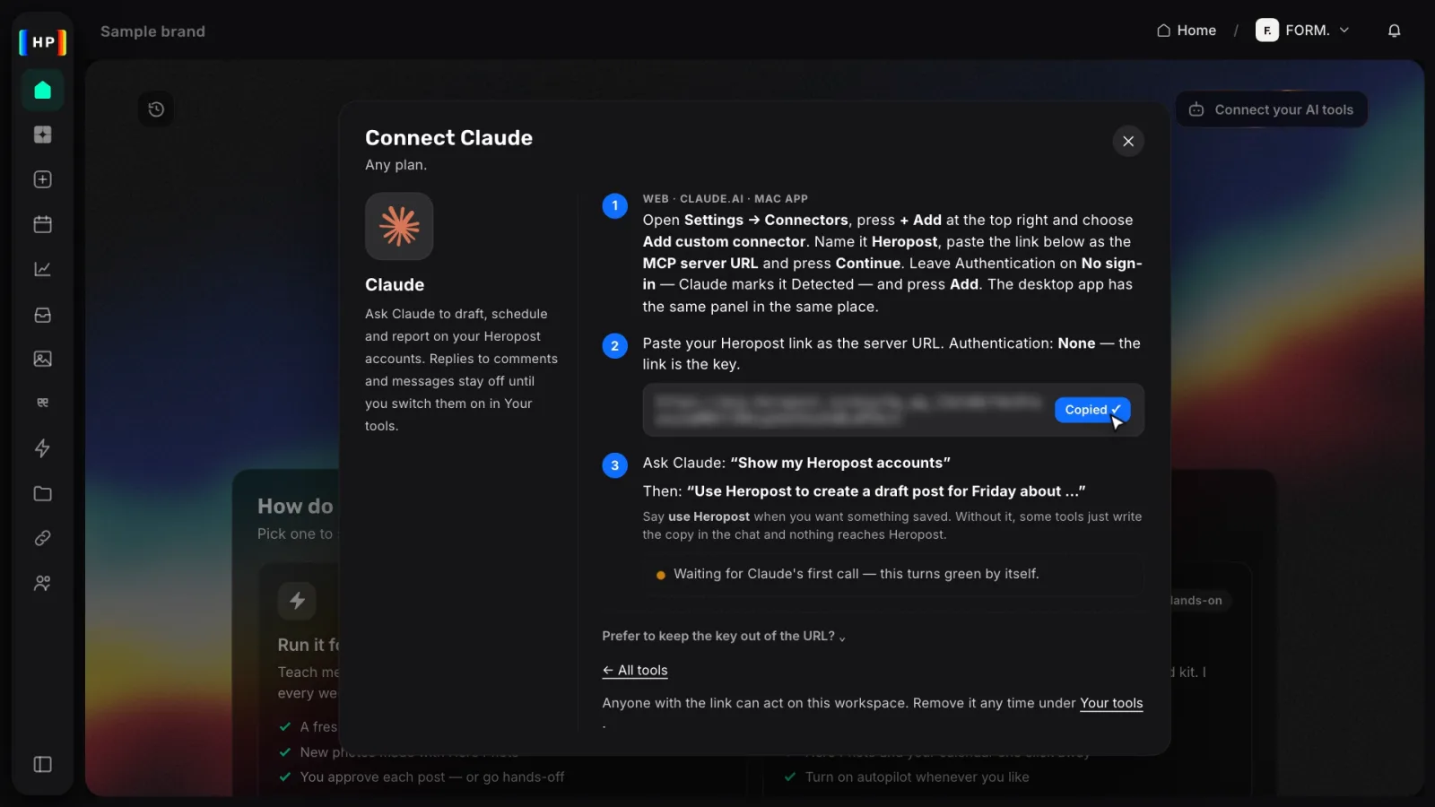This screenshot has width=1435, height=807.
Task: Click the Any plan. text
Action: [x=396, y=165]
